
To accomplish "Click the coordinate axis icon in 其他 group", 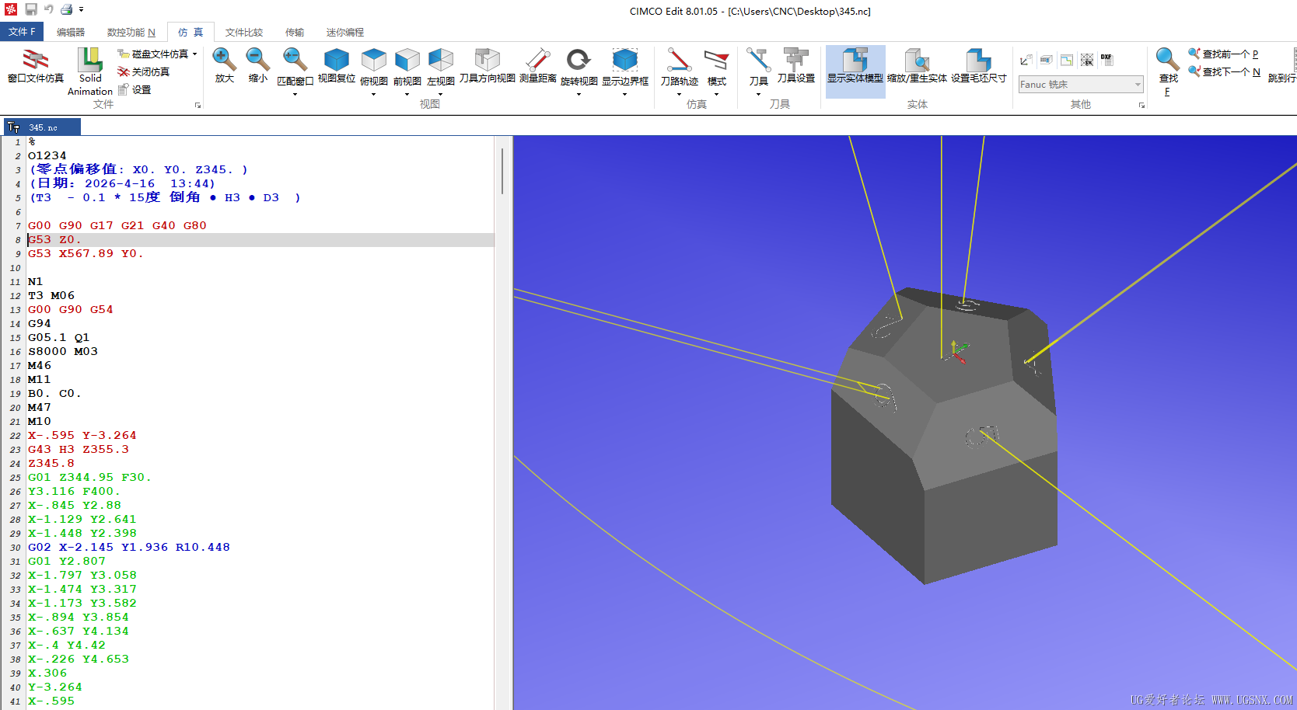I will (x=1026, y=60).
